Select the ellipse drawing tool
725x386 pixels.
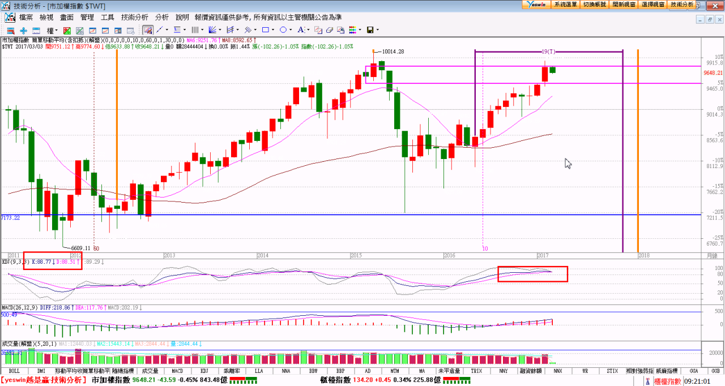point(283,30)
